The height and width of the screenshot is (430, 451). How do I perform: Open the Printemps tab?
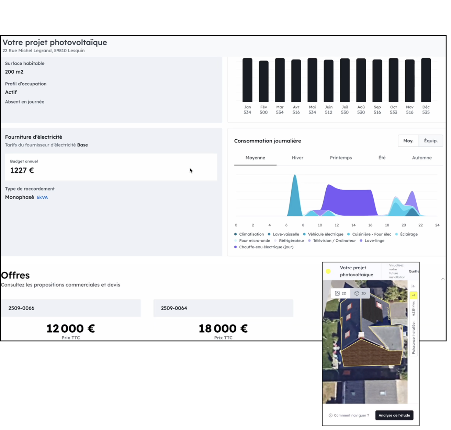341,158
